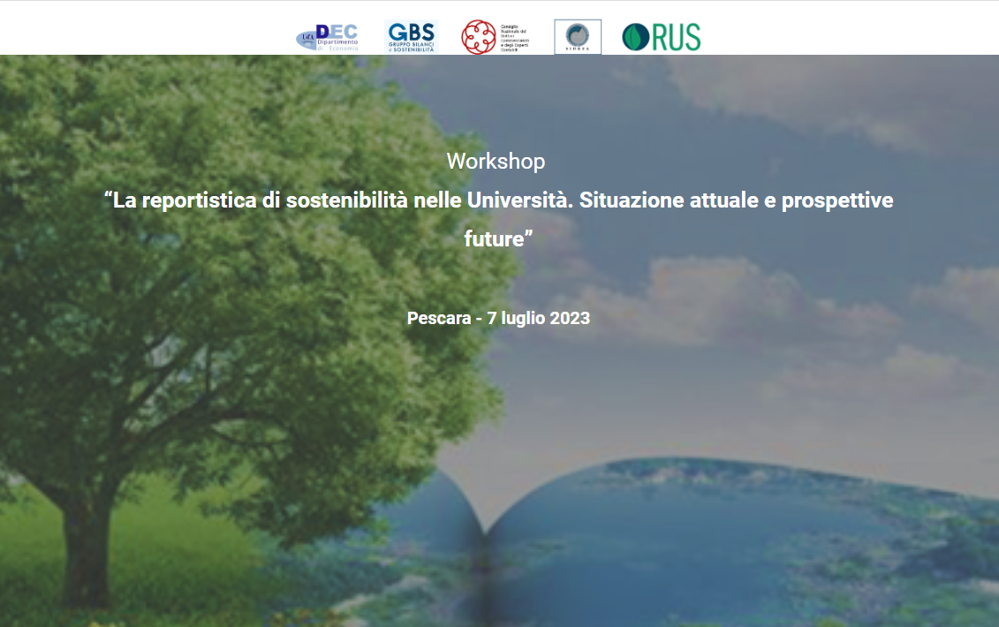Click the green leaf RUS icon

coord(634,37)
